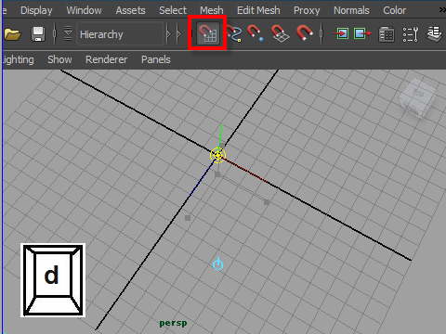The image size is (446, 334).
Task: Open the render settings list-and-wrench icon
Action: [411, 33]
